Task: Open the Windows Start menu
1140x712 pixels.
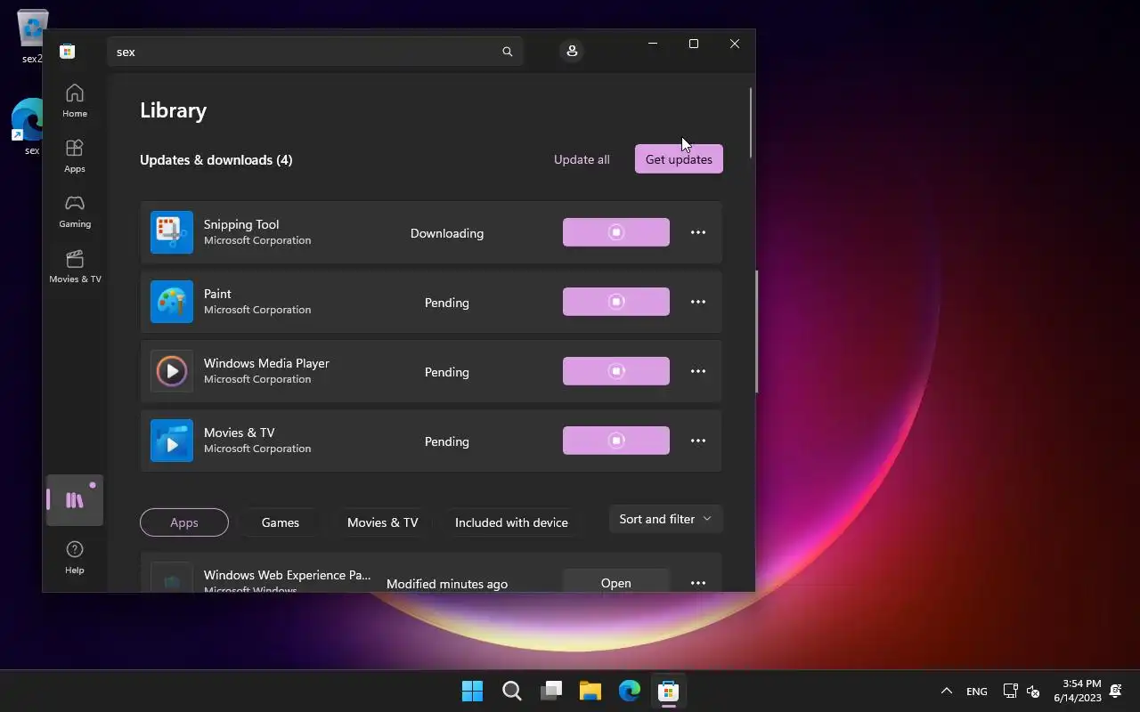Action: (472, 691)
